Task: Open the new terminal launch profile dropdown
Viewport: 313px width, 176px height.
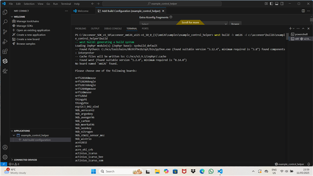Action: (x=293, y=28)
